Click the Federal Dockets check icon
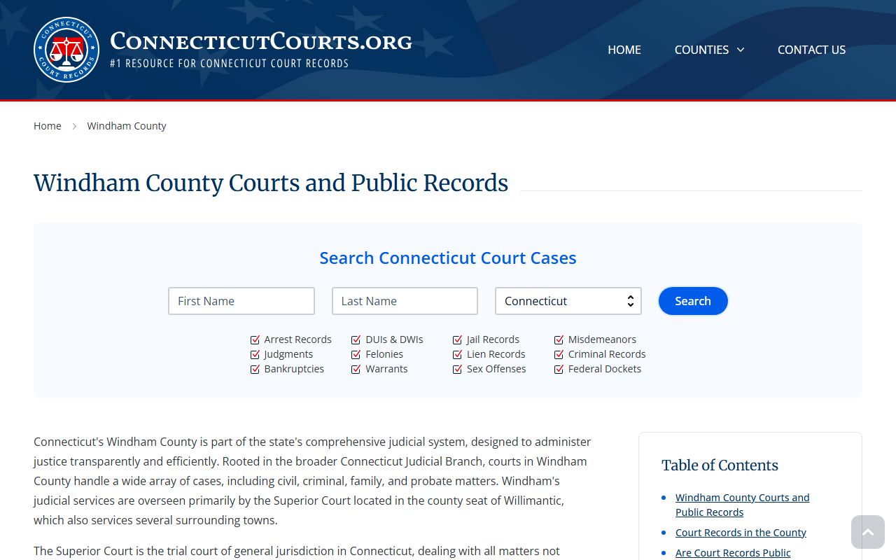 coord(559,369)
